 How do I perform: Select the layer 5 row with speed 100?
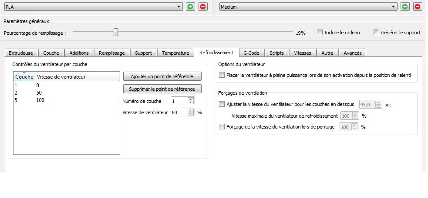point(66,100)
